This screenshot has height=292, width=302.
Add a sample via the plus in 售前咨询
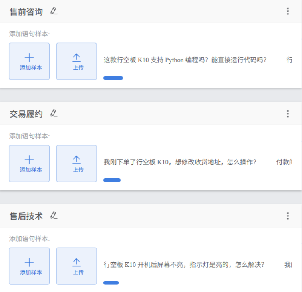29,61
